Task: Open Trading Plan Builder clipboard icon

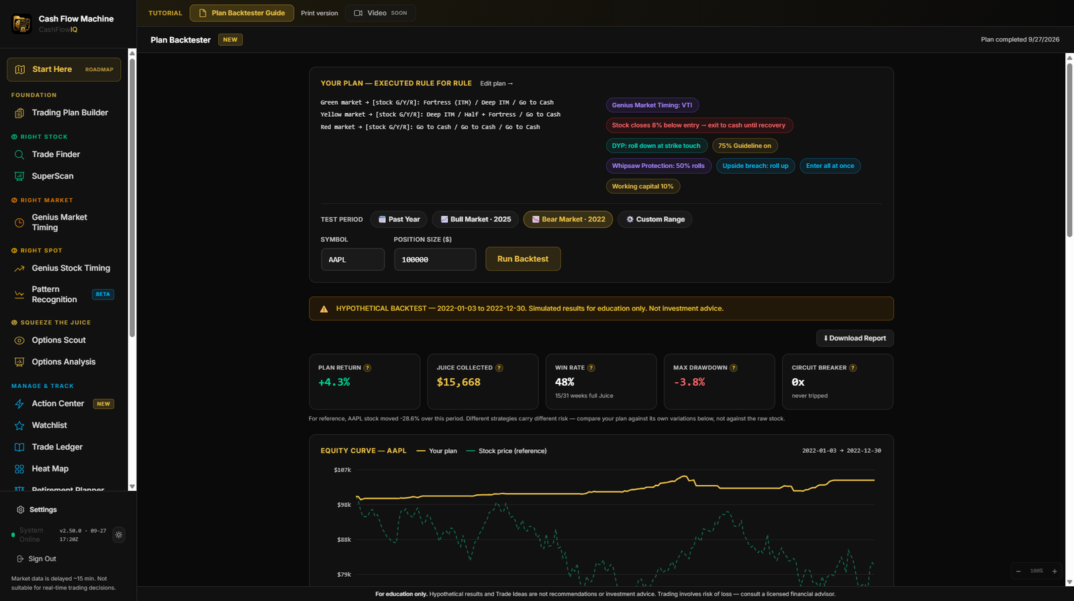Action: [19, 113]
